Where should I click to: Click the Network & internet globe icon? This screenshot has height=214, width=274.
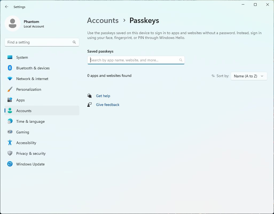point(10,78)
